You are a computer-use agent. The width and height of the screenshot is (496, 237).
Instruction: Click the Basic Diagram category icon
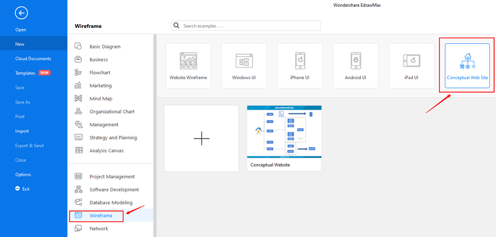(x=78, y=46)
